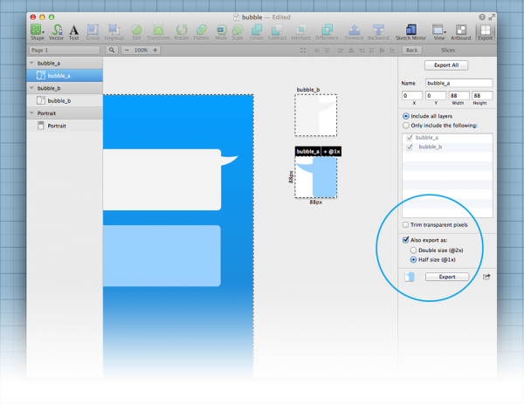Click the zoom in plus icon
Viewport: 524px width, 404px height.
[155, 51]
